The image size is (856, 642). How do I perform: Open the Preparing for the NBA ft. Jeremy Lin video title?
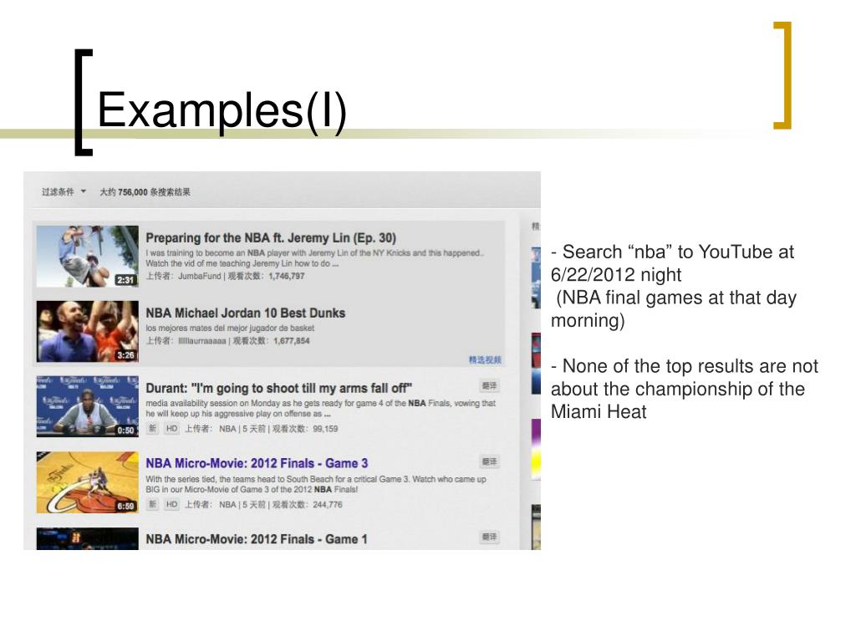(x=271, y=238)
